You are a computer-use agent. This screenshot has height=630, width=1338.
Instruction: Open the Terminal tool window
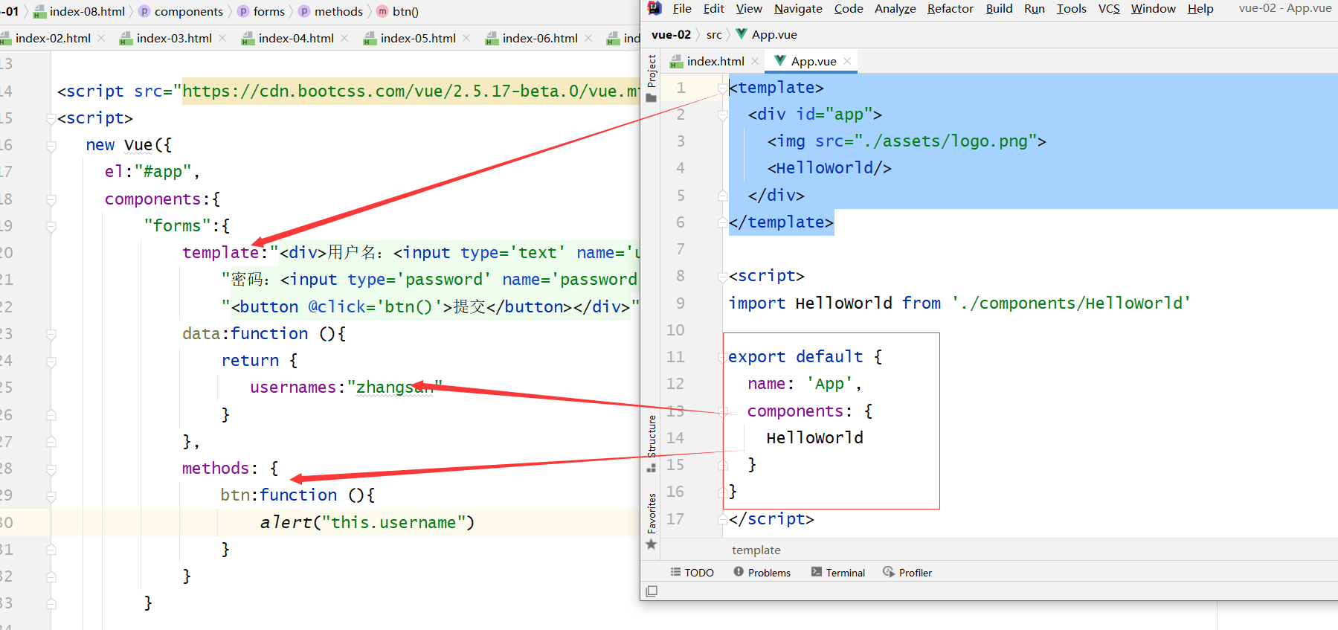838,572
